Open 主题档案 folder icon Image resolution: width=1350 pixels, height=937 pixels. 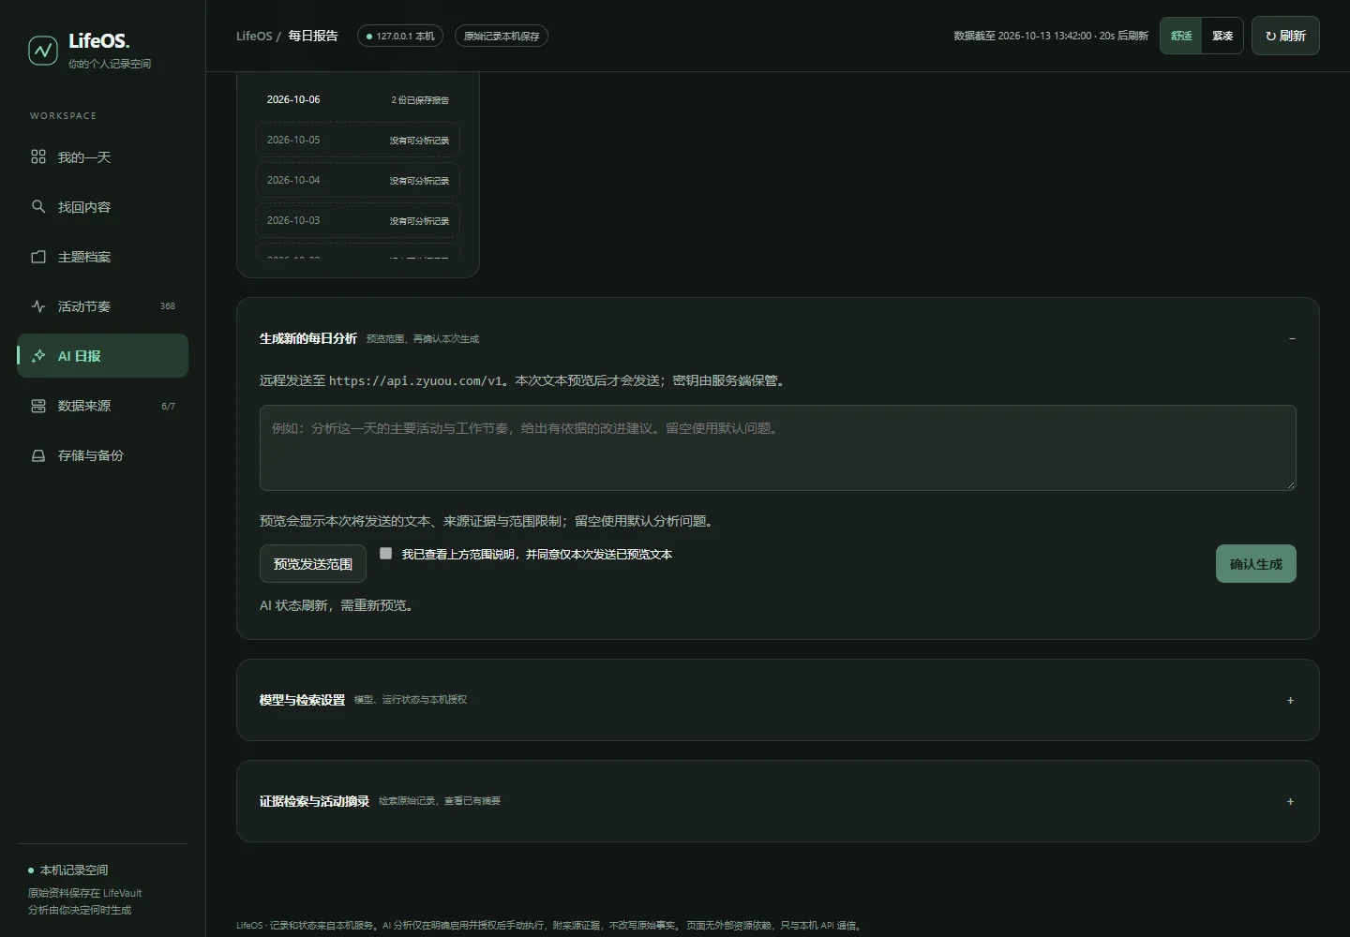pos(38,256)
